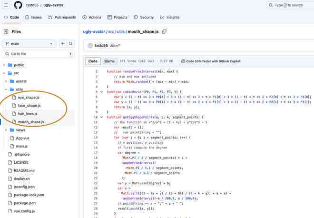Switch to the Blame view
Image resolution: width=314 pixels, height=218 pixels.
109,61
